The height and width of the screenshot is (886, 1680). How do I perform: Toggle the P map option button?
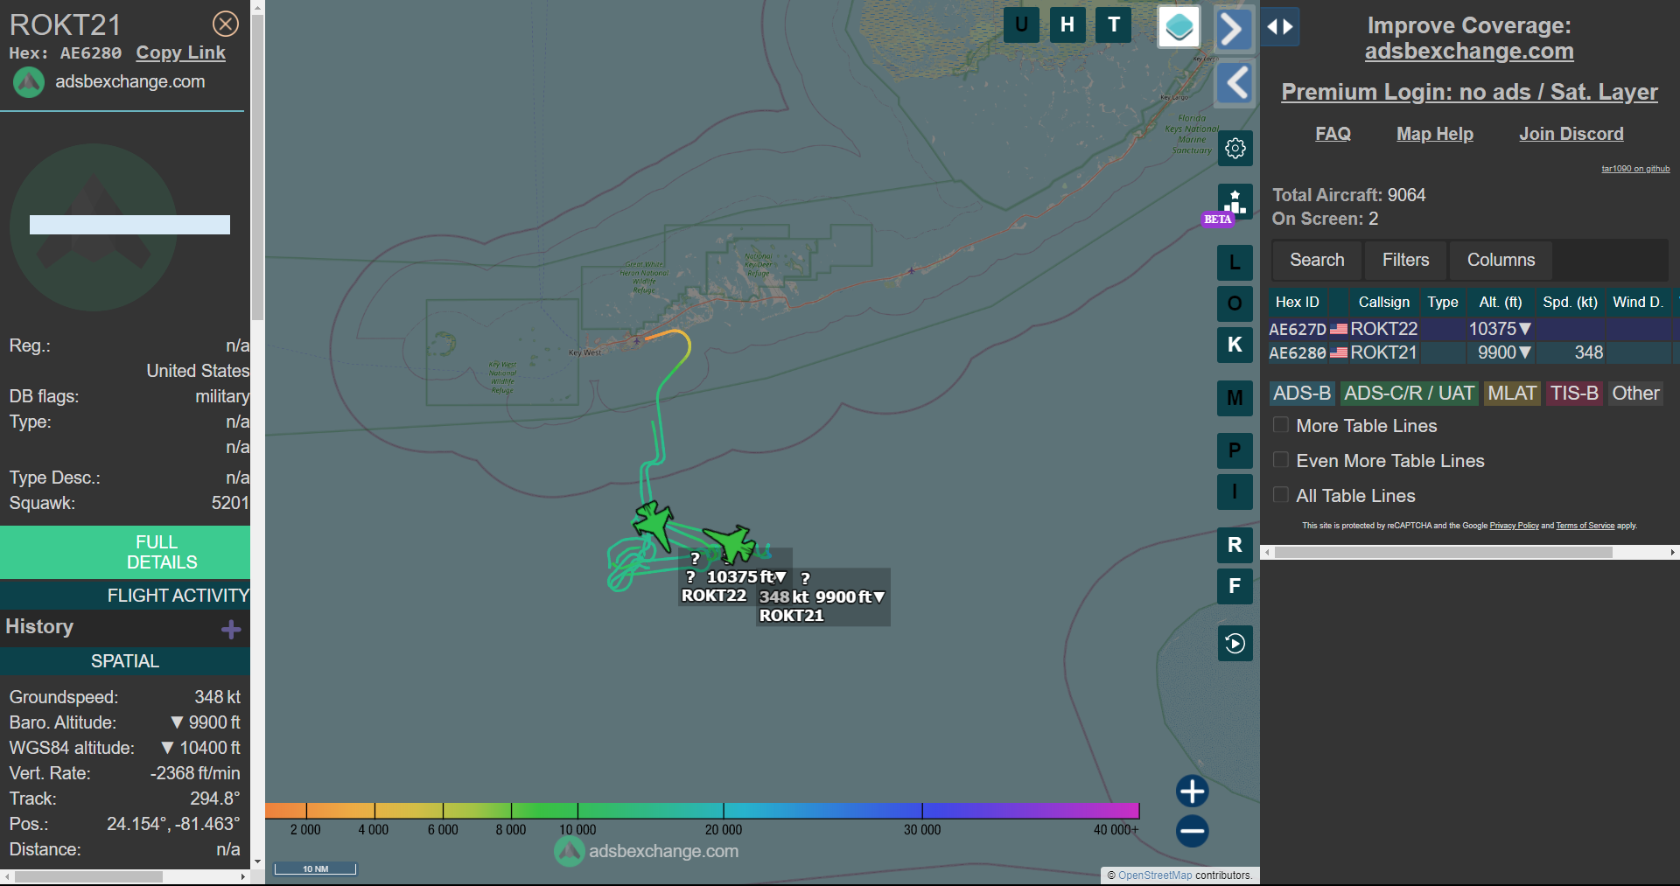coord(1235,450)
